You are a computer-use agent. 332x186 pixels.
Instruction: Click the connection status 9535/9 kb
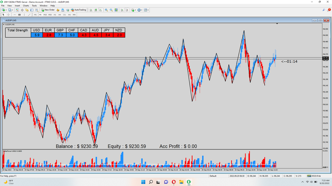(314, 176)
